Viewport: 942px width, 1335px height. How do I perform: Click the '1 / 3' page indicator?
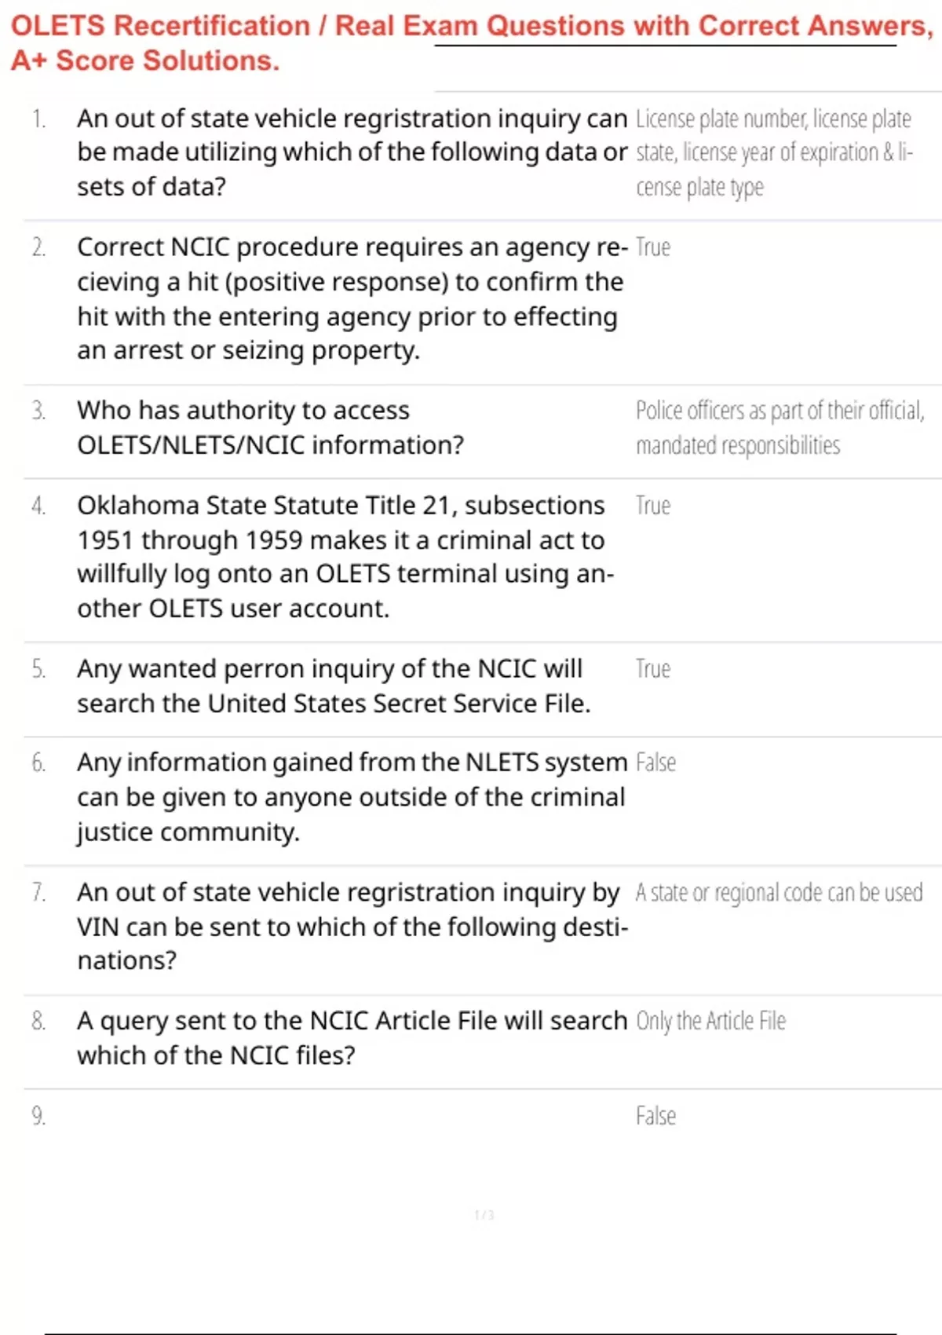(484, 1216)
